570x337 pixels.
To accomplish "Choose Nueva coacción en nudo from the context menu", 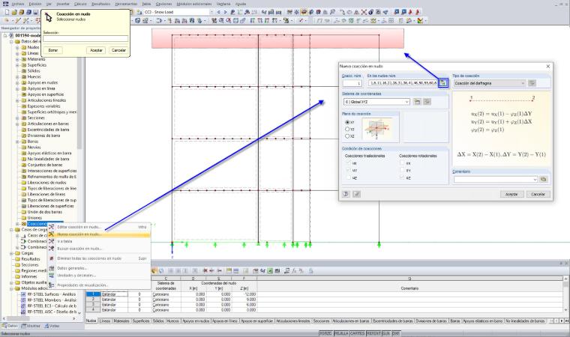I will tap(99, 234).
